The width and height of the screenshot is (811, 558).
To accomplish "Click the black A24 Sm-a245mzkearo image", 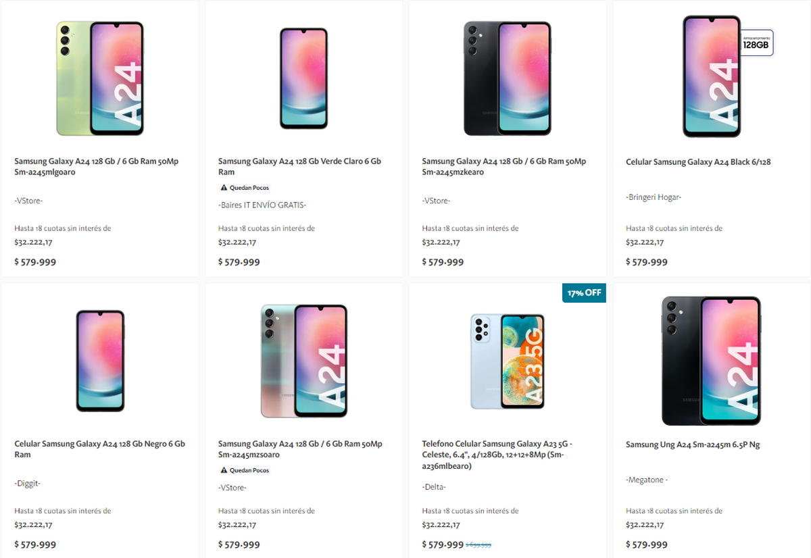I will 507,78.
